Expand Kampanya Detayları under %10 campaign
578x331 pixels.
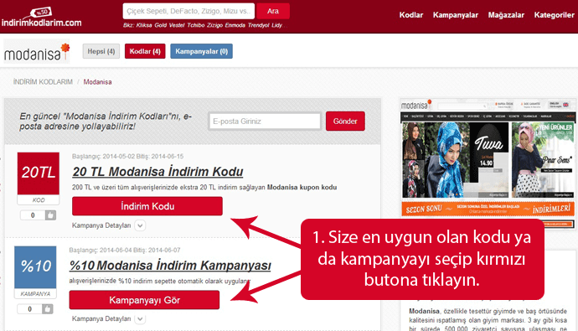click(x=140, y=318)
